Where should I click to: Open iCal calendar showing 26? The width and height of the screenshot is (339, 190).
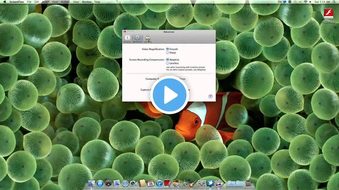point(151,183)
